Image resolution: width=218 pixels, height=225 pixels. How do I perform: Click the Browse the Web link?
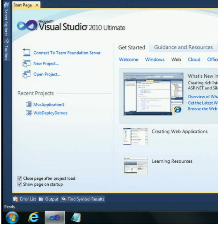point(203,109)
